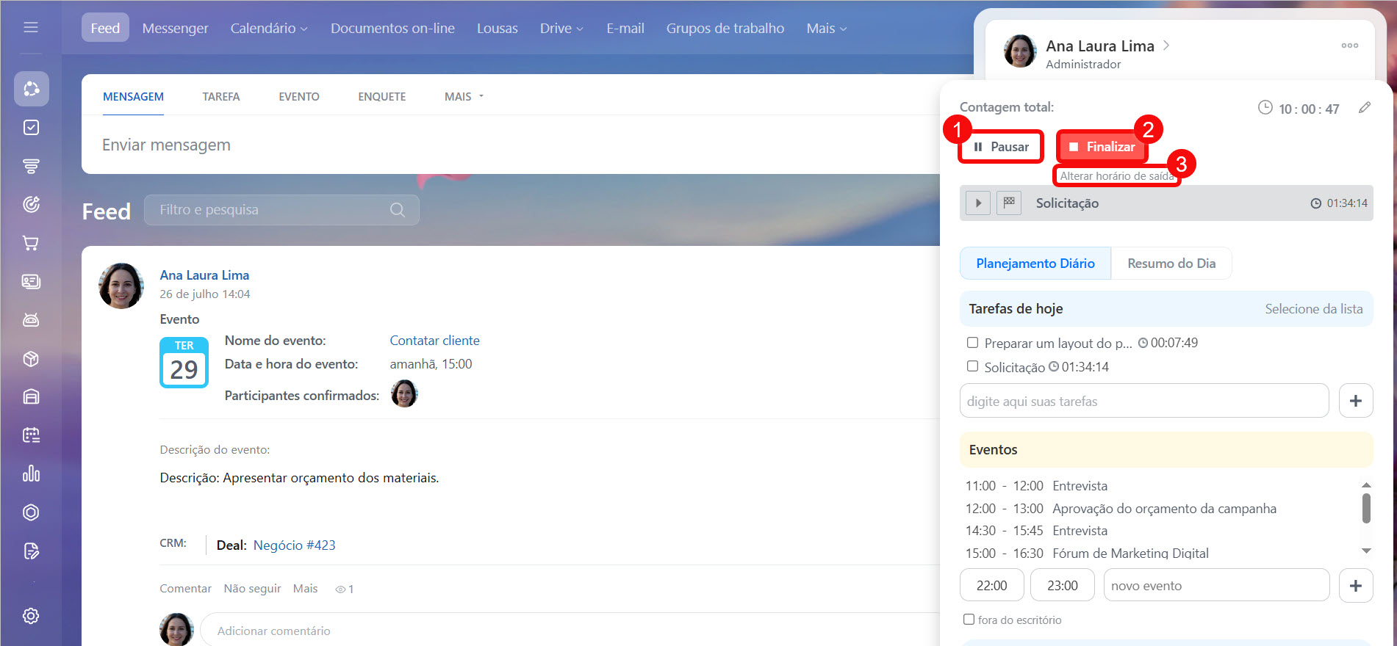
Task: Click the search magnifier in Feed filter
Action: (x=398, y=210)
